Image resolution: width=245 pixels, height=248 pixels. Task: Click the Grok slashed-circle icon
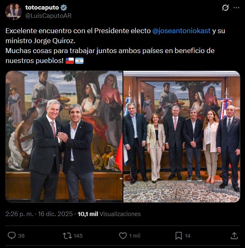[225, 7]
